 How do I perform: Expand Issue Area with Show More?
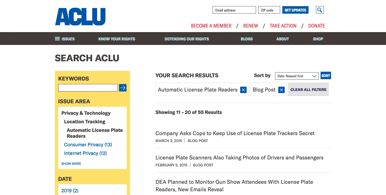(71, 163)
